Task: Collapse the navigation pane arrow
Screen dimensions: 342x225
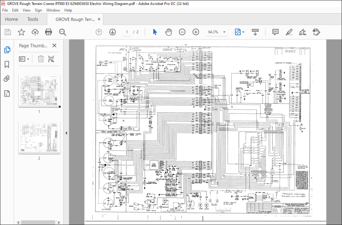Action: (66, 133)
